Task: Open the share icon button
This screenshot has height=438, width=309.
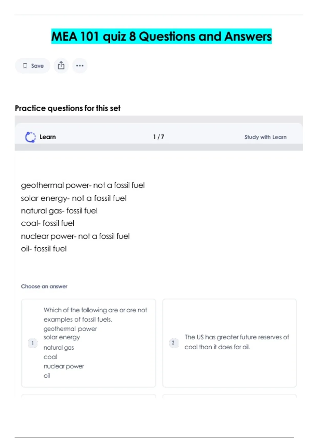Action: click(61, 66)
